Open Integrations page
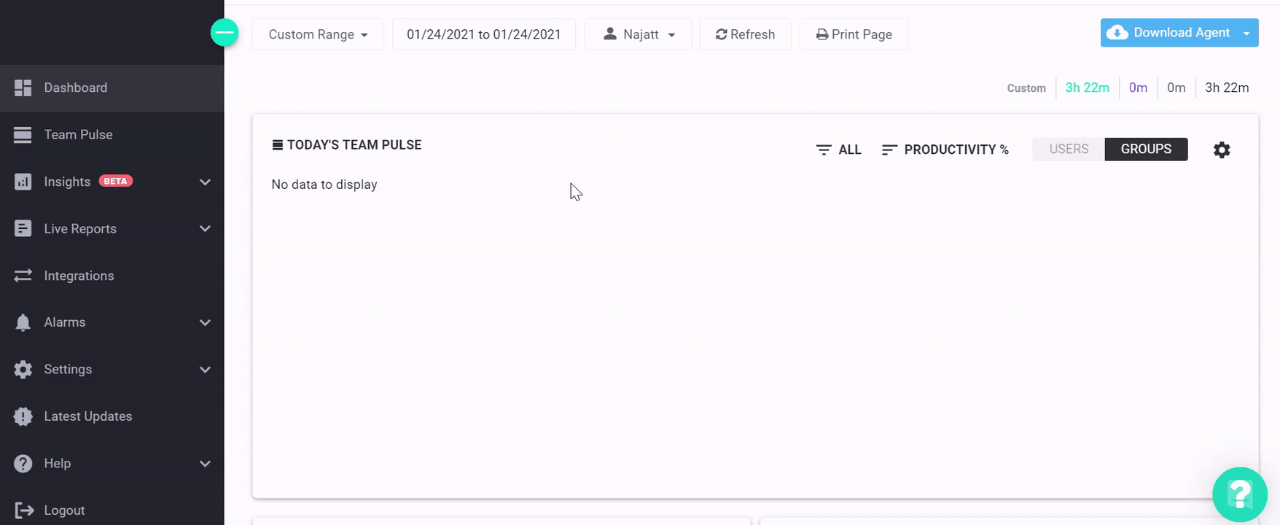Viewport: 1280px width, 525px height. (x=112, y=276)
